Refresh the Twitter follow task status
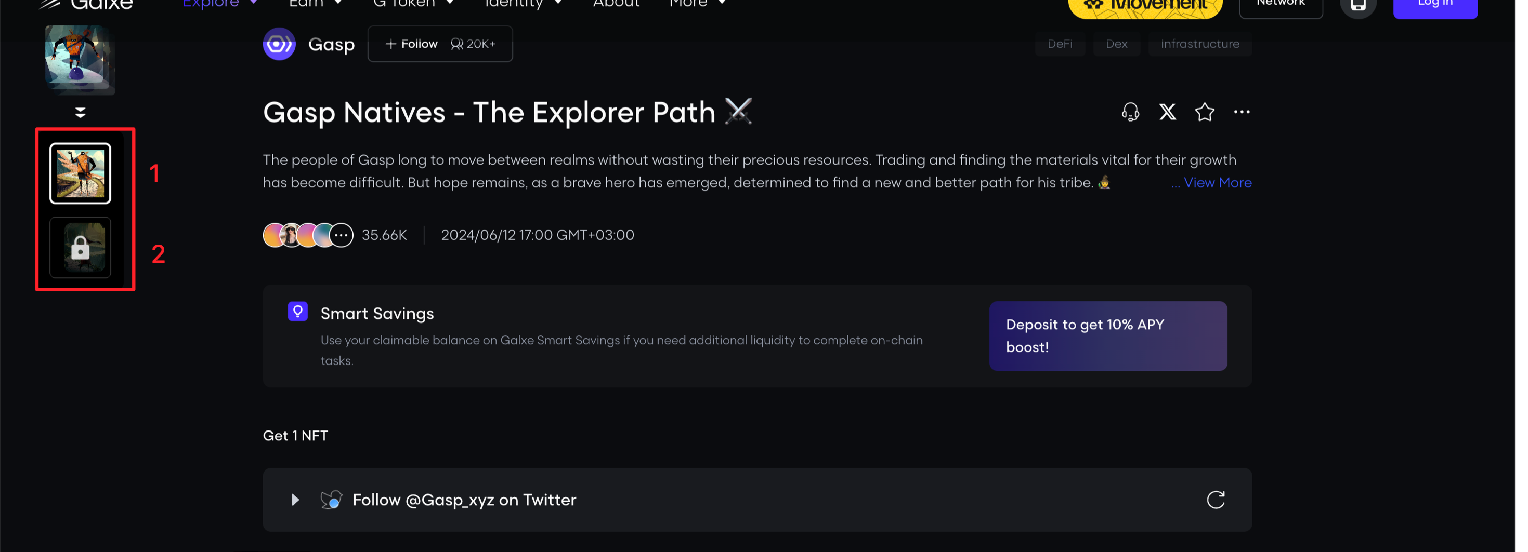The image size is (1528, 552). click(1216, 500)
